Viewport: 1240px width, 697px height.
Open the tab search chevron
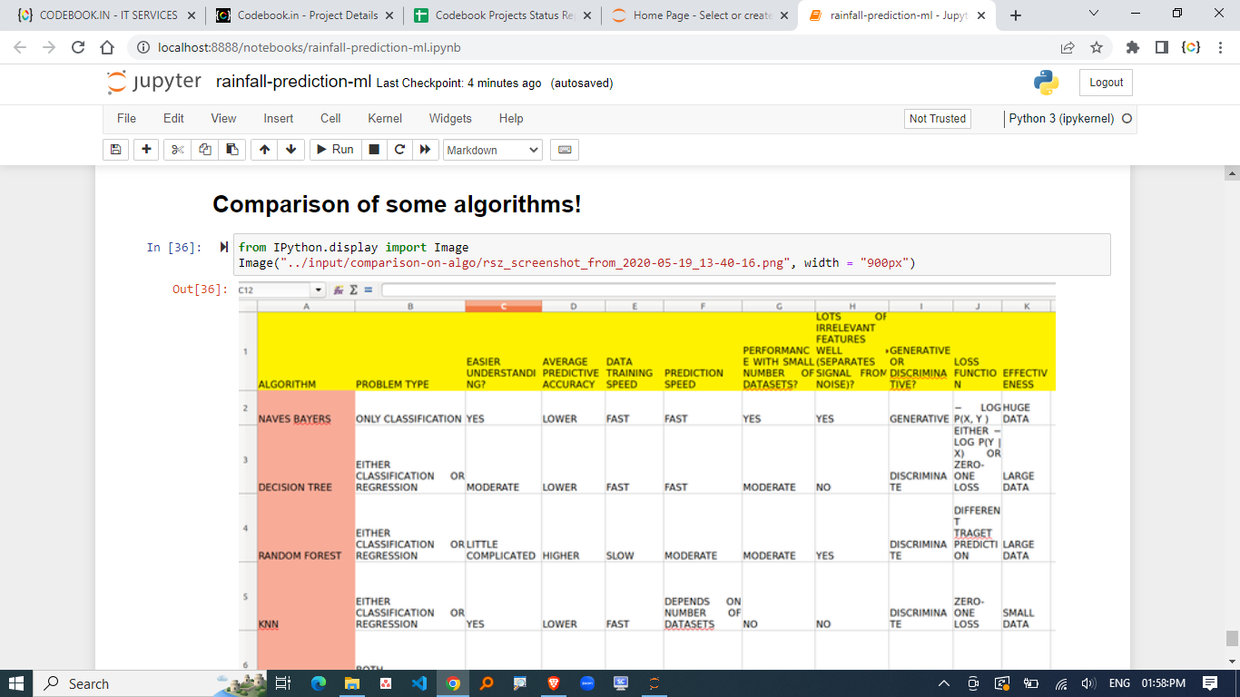[x=1093, y=15]
